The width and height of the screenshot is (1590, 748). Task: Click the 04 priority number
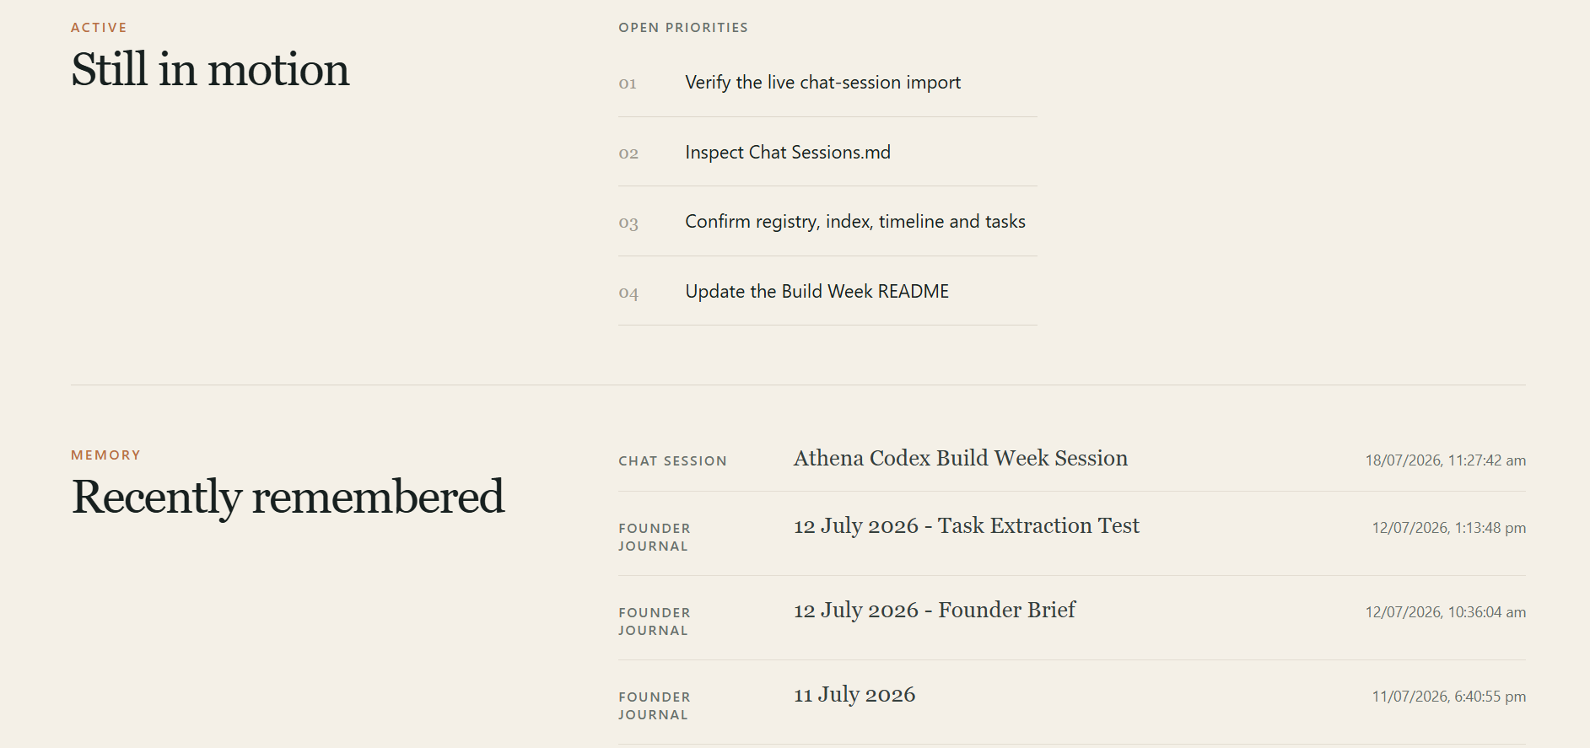point(628,293)
